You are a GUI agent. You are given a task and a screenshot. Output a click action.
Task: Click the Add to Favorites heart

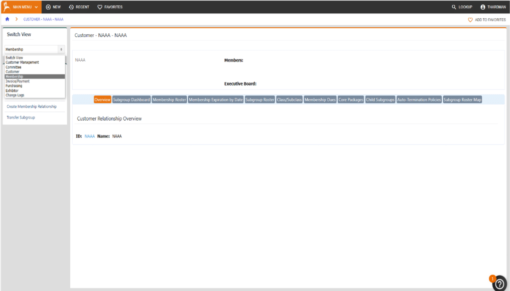click(470, 20)
